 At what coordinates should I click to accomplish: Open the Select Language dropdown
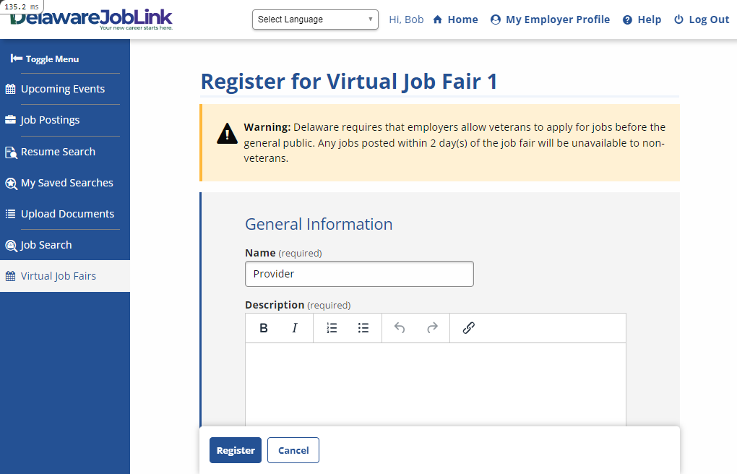pos(315,20)
